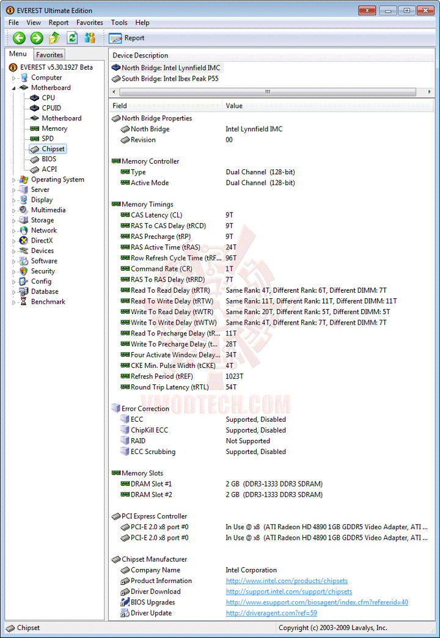
Task: Click the device list horizontal scrollbar thumb
Action: click(x=268, y=92)
